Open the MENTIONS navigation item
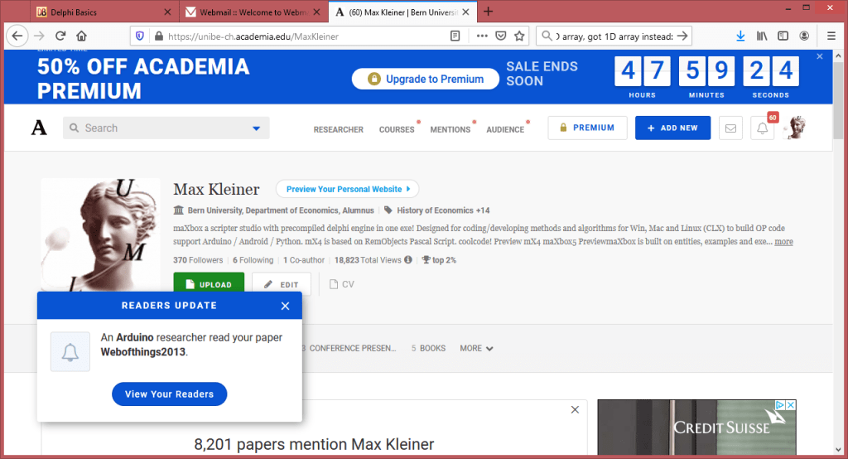848x459 pixels. click(x=450, y=129)
